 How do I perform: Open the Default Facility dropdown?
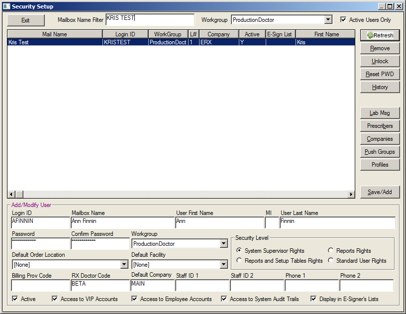(x=223, y=265)
